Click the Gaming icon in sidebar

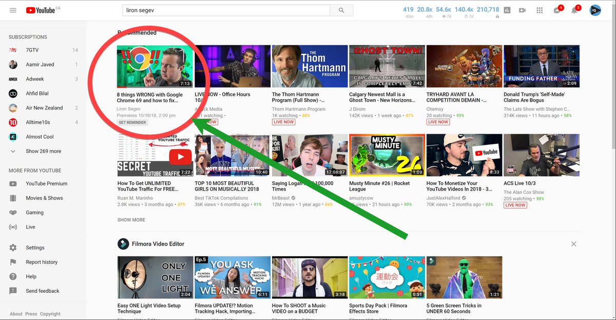tap(13, 212)
